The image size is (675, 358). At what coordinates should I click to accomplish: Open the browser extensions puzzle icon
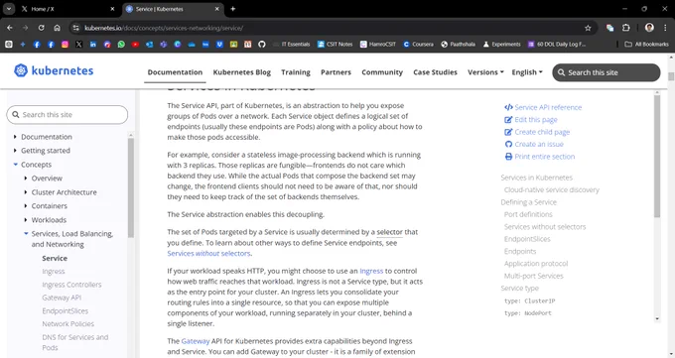pyautogui.click(x=626, y=28)
